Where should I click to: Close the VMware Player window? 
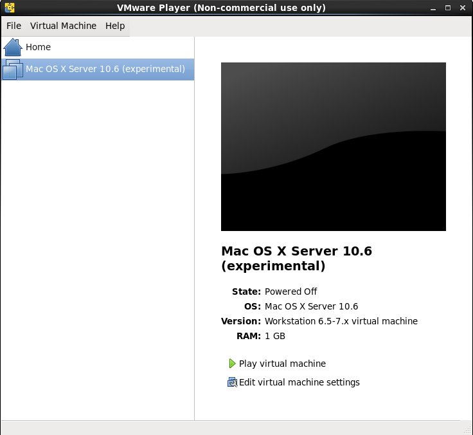pyautogui.click(x=463, y=8)
